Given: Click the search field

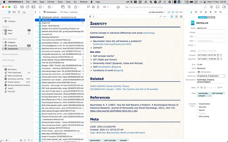Looking at the screenshot, I should tap(163, 7).
